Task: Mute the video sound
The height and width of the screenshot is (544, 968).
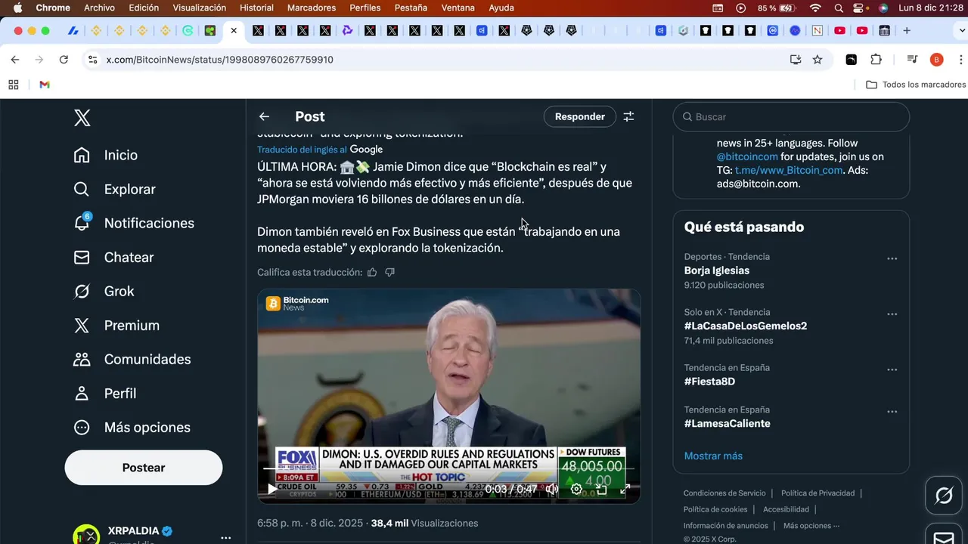Action: click(551, 489)
